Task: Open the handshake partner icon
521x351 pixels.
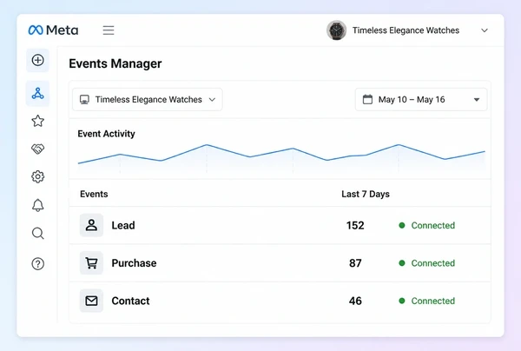Action: (38, 149)
